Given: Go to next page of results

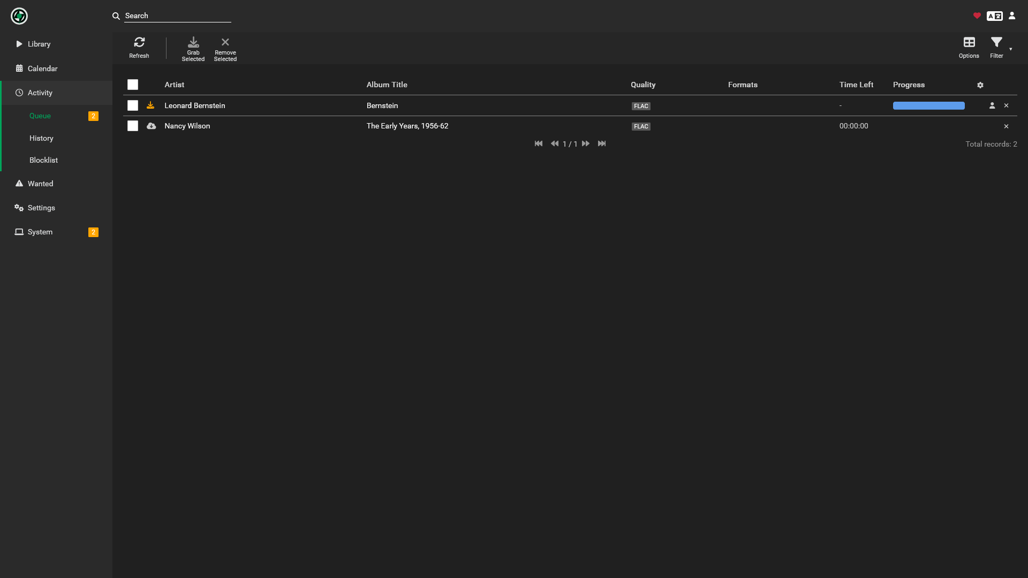Looking at the screenshot, I should 586,143.
